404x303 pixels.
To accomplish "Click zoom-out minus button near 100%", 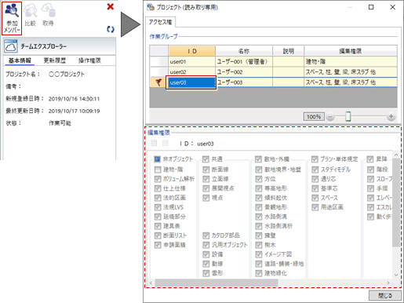I will tap(330, 117).
